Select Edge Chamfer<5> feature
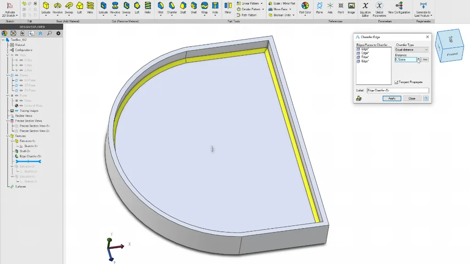The image size is (470, 264). coord(30,156)
